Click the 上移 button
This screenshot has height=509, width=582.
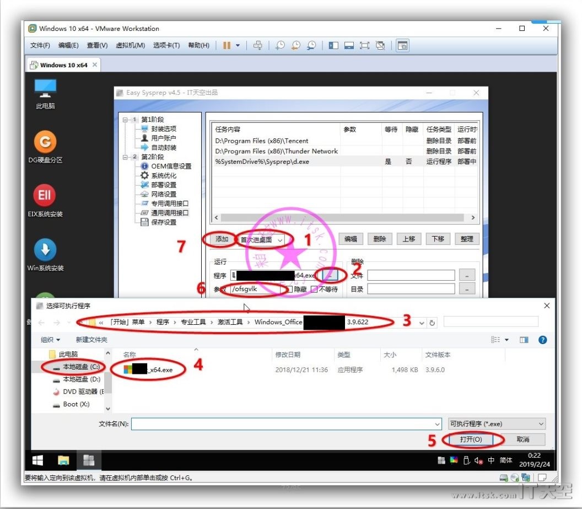408,239
